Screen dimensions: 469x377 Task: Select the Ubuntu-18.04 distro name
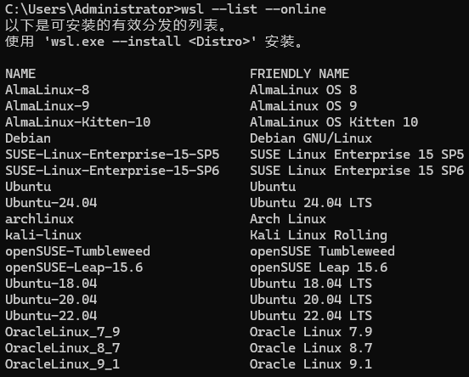[51, 284]
